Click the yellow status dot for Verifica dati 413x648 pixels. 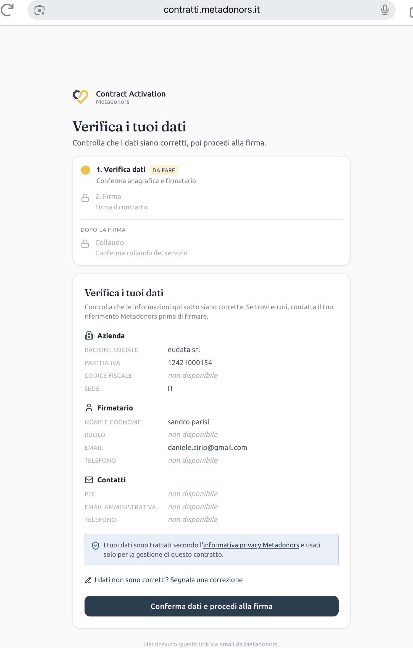86,170
